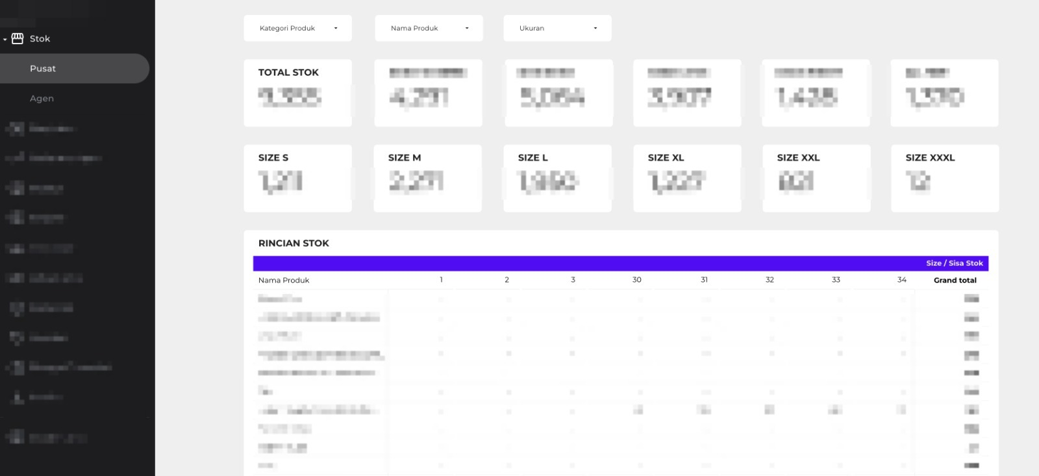Viewport: 1039px width, 476px height.
Task: Select the SIZE XXXL stock card
Action: tap(945, 179)
